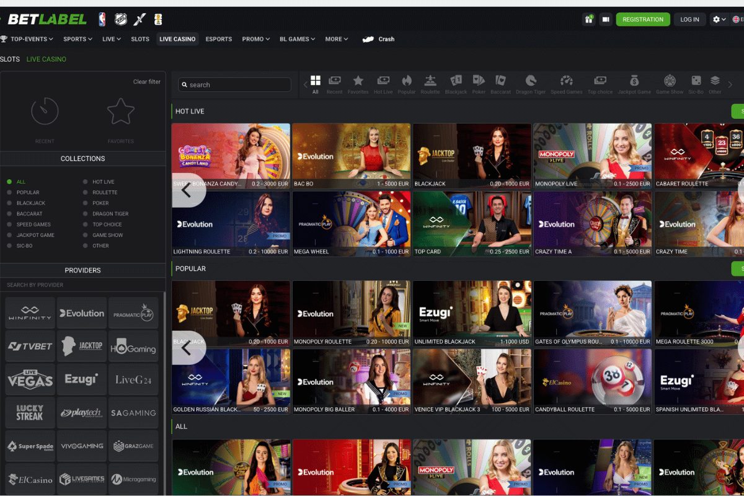
Task: Select the DRAGON TIGER collection option
Action: (105, 213)
